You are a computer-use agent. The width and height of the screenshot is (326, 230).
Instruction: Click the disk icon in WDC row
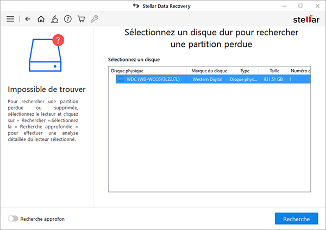tap(121, 79)
